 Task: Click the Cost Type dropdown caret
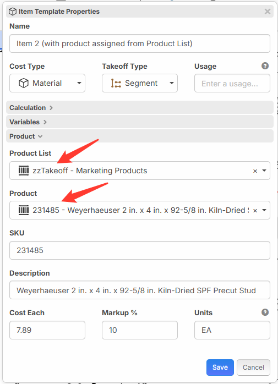pyautogui.click(x=79, y=83)
